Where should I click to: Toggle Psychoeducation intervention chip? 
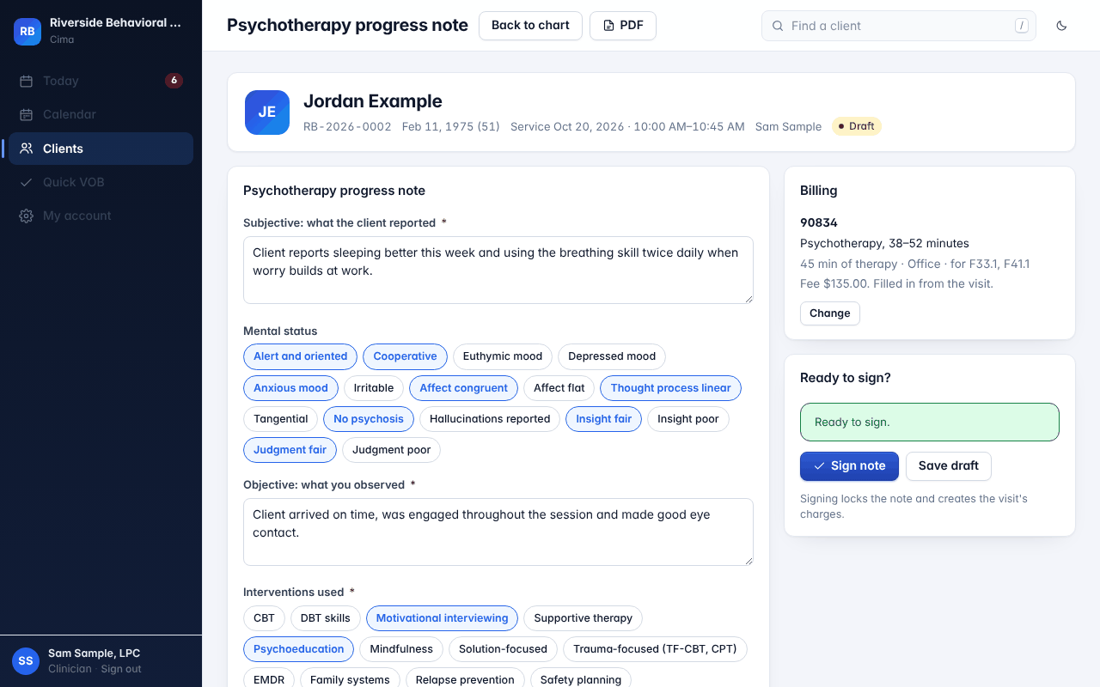[x=298, y=649]
